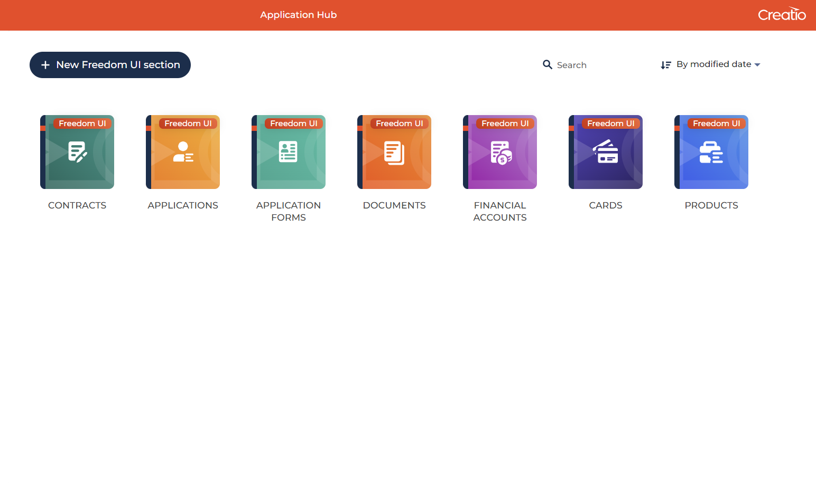
Task: Click the sort order icon
Action: (666, 65)
